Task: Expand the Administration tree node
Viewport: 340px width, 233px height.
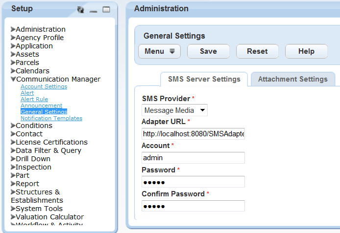Action: click(x=13, y=29)
